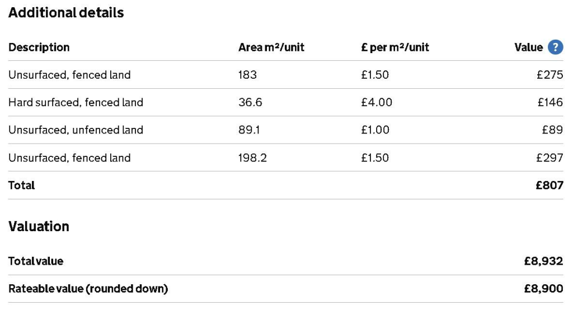
Task: Click the 183 area cell
Action: [247, 75]
